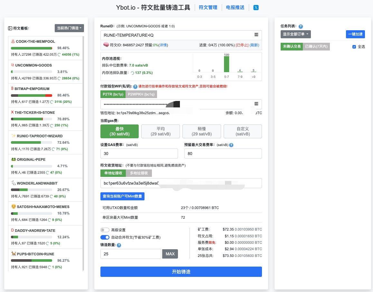
Task: Select the 稍慢 29 sat/vB gas option
Action: (x=202, y=131)
